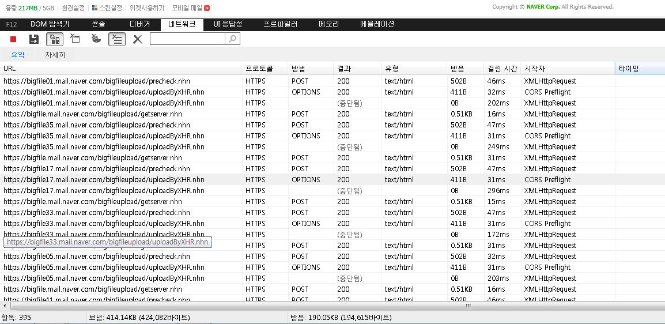The image size is (665, 324).
Task: Click the NAVER Corp. copyright link
Action: click(x=543, y=7)
